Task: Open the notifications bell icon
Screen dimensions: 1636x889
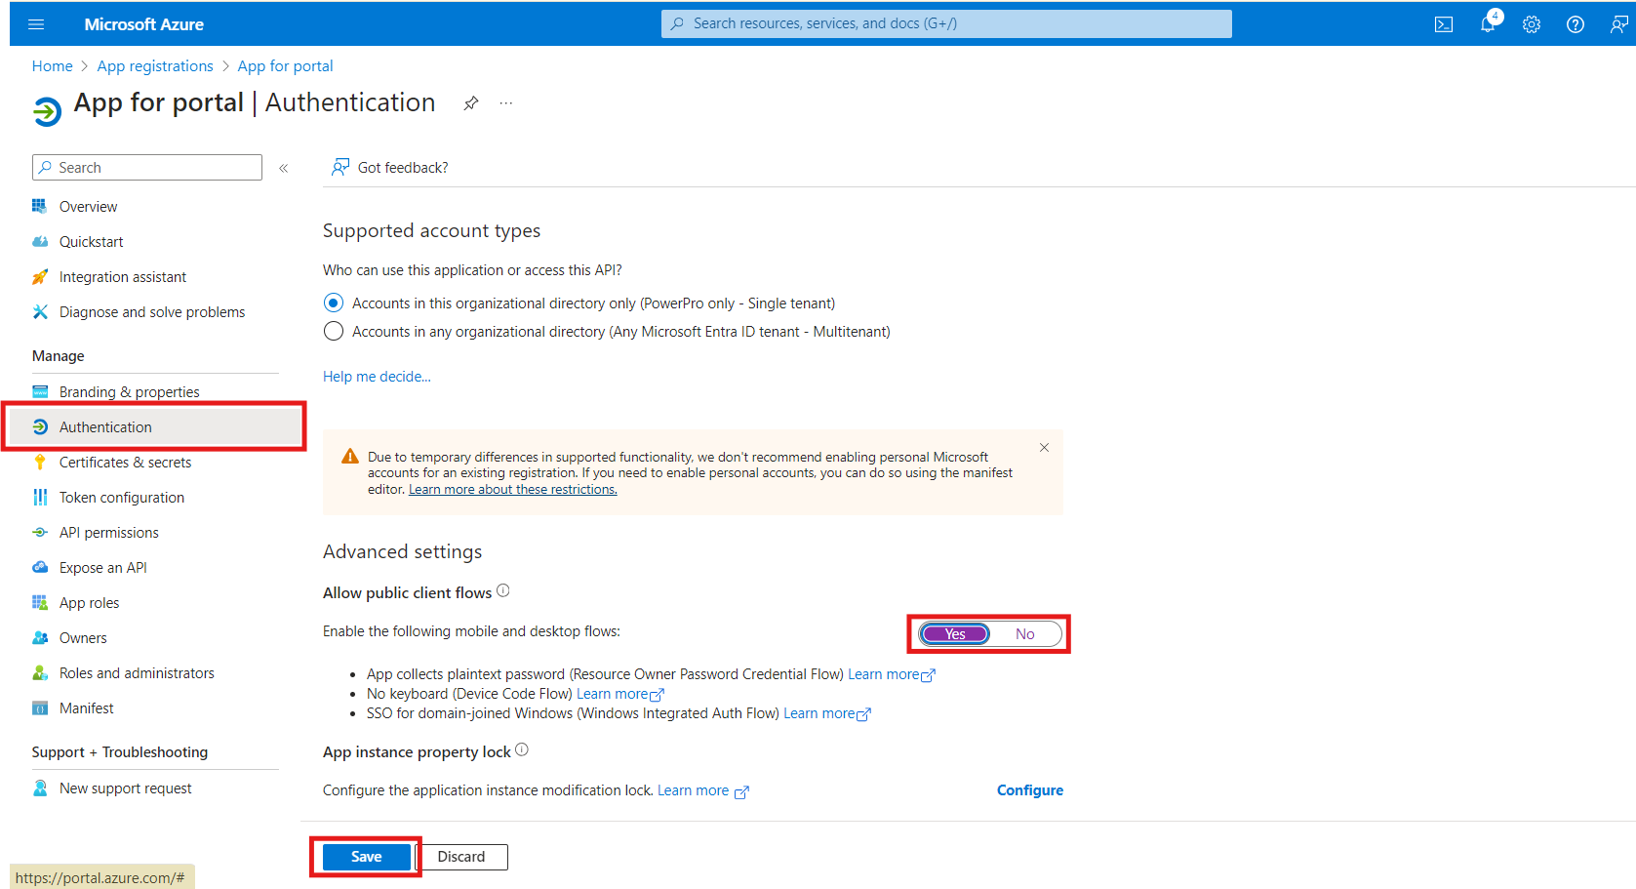Action: (x=1488, y=24)
